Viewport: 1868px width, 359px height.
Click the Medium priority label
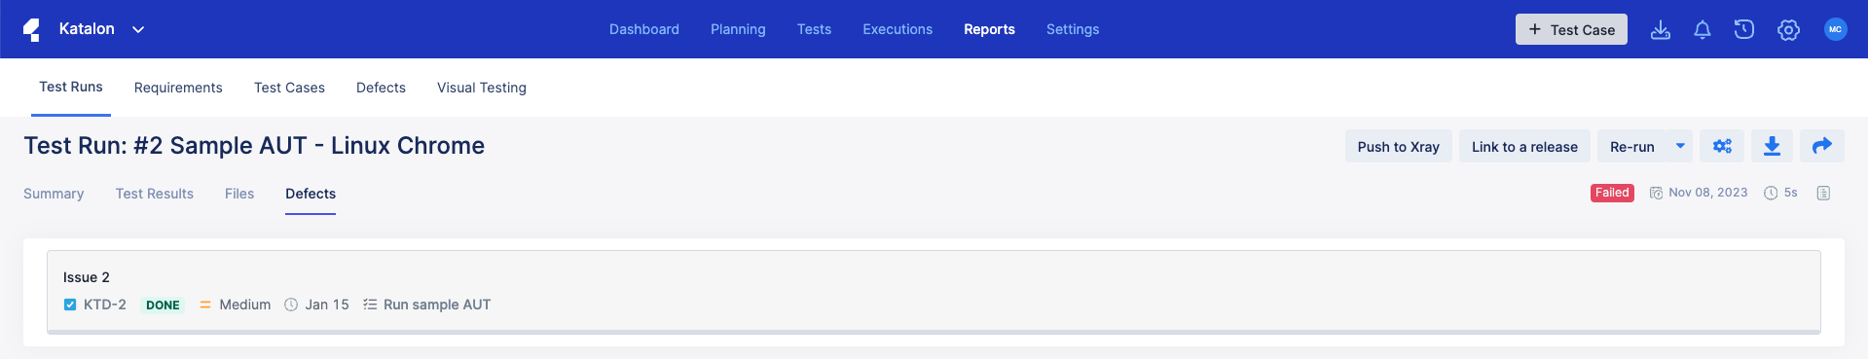pyautogui.click(x=245, y=305)
